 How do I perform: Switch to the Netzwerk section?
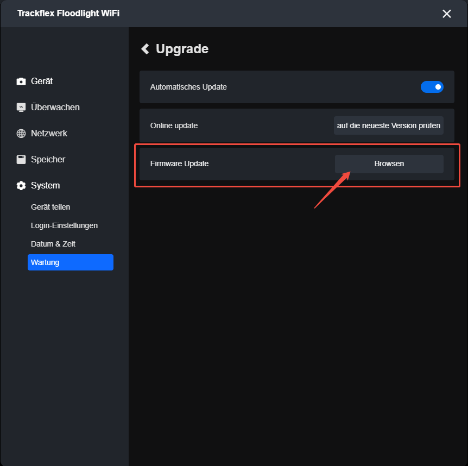[x=49, y=134]
